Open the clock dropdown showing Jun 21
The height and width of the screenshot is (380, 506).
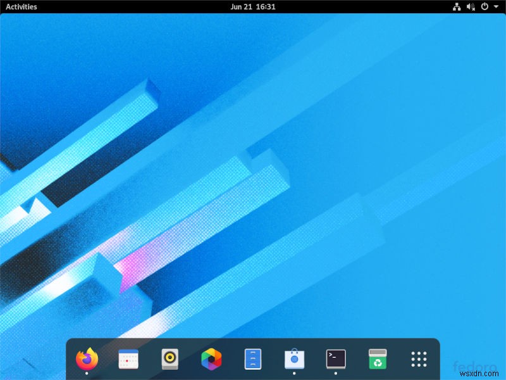pyautogui.click(x=252, y=6)
